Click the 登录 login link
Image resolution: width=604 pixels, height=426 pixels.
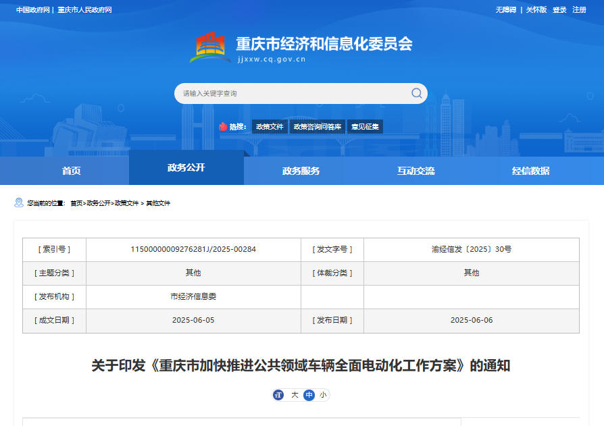pos(559,9)
